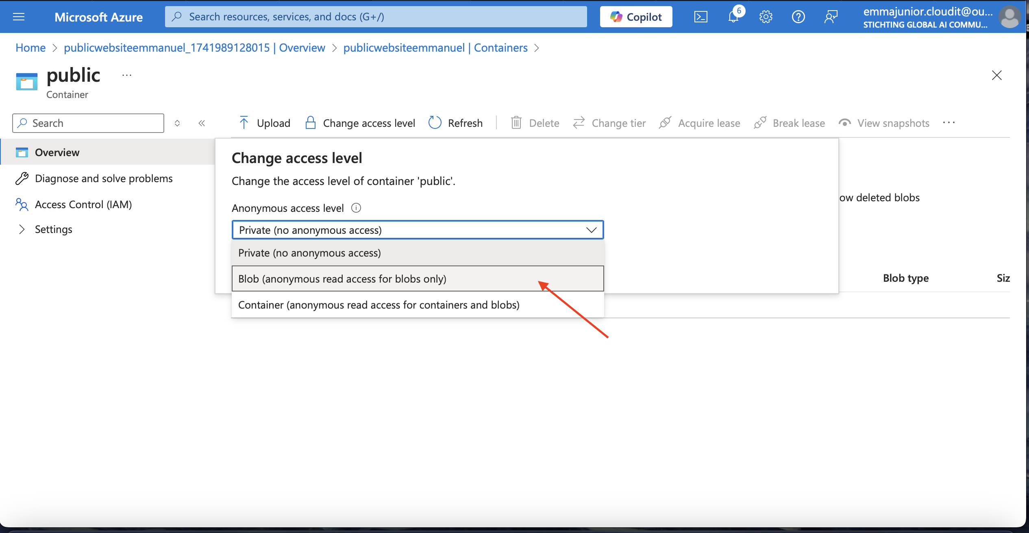Click Break lease in toolbar
The height and width of the screenshot is (533, 1029).
[x=789, y=123]
